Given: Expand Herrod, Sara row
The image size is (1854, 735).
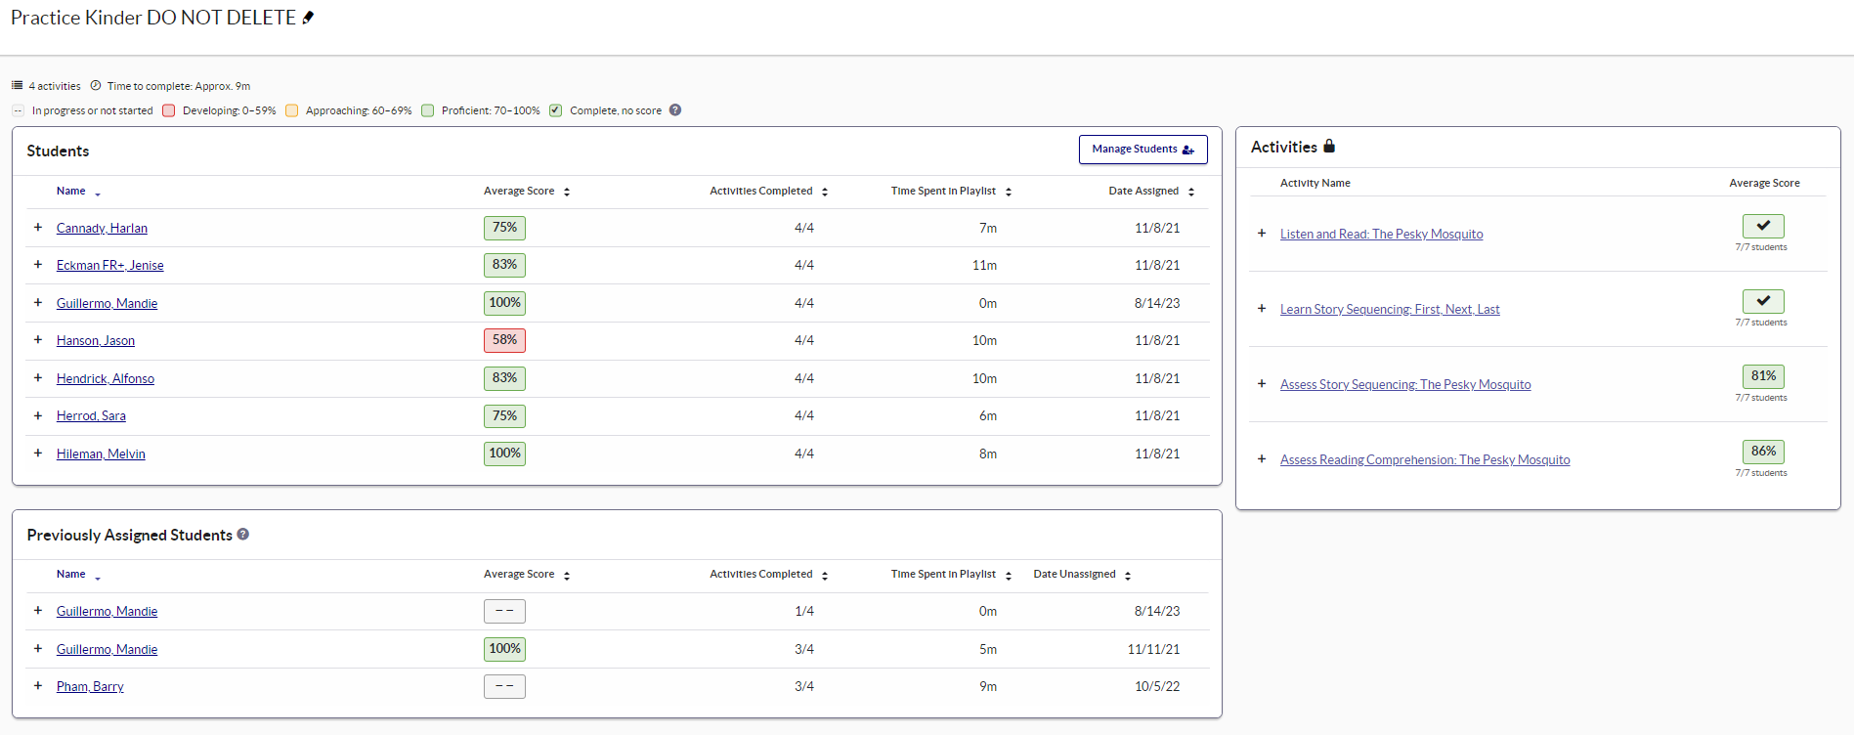Looking at the screenshot, I should (38, 415).
